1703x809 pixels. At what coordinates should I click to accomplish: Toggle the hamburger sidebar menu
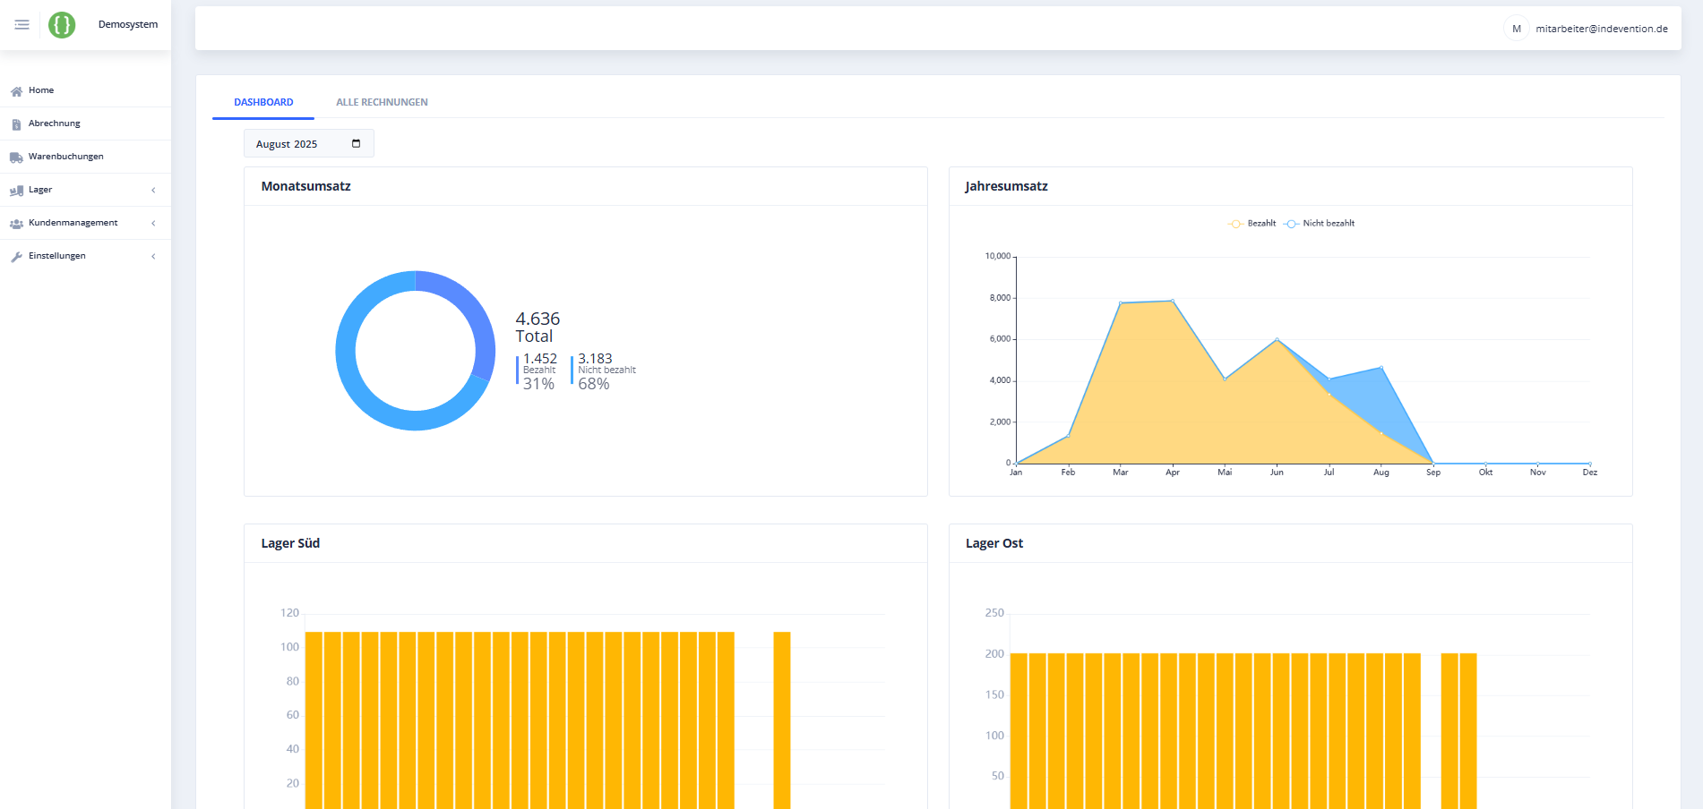click(x=22, y=25)
